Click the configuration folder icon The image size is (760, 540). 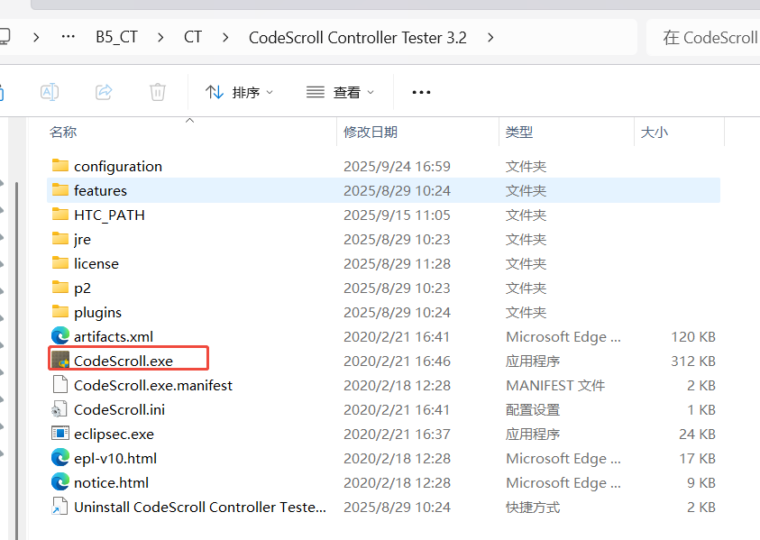tap(60, 166)
